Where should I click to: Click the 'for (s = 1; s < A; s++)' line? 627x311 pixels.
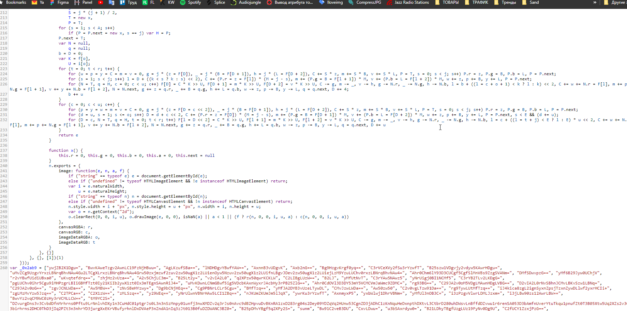(x=87, y=28)
